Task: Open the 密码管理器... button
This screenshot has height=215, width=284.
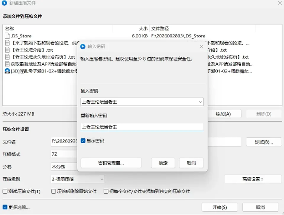Action: (x=111, y=163)
